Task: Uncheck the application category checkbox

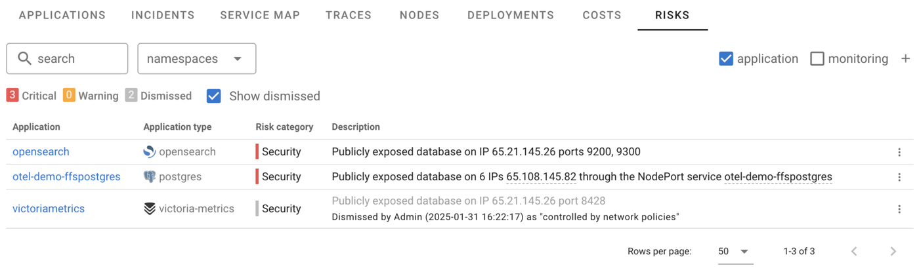Action: pyautogui.click(x=726, y=58)
